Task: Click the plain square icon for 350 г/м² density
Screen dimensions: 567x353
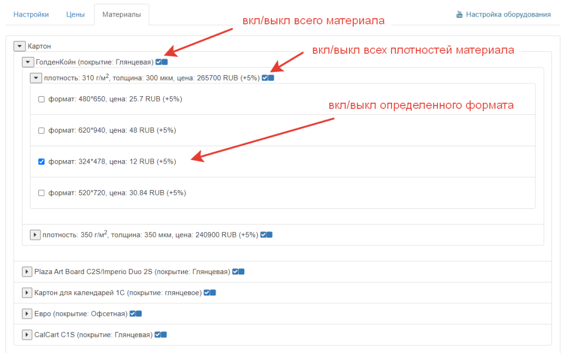Action: (270, 235)
